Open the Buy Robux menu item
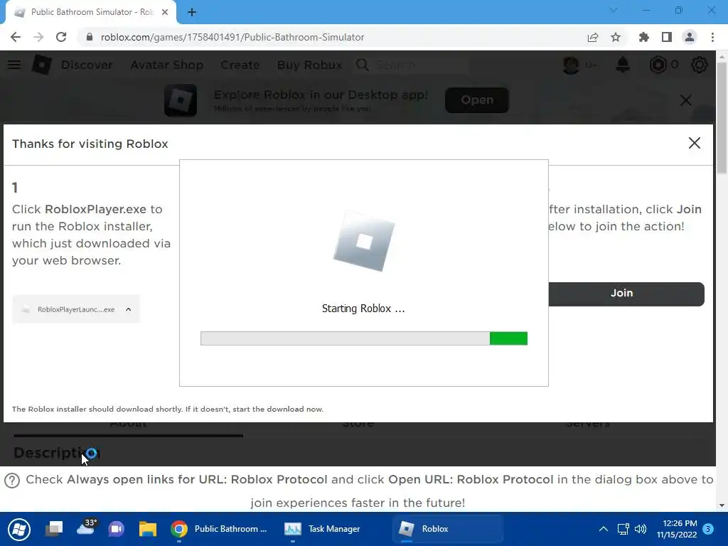Screen dimensions: 728x546 [310, 65]
